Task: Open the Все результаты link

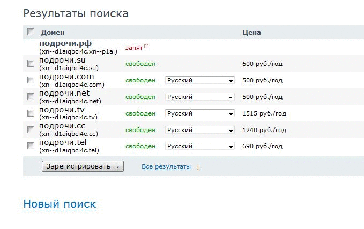Action: pos(166,166)
